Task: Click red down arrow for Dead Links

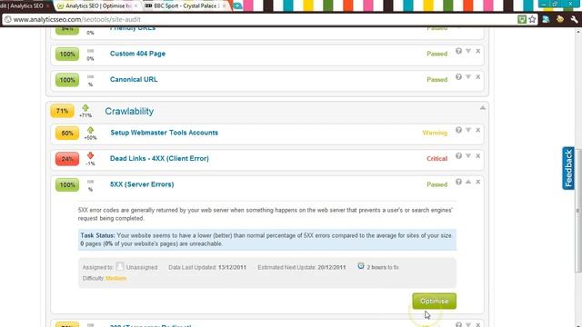Action: (90, 155)
